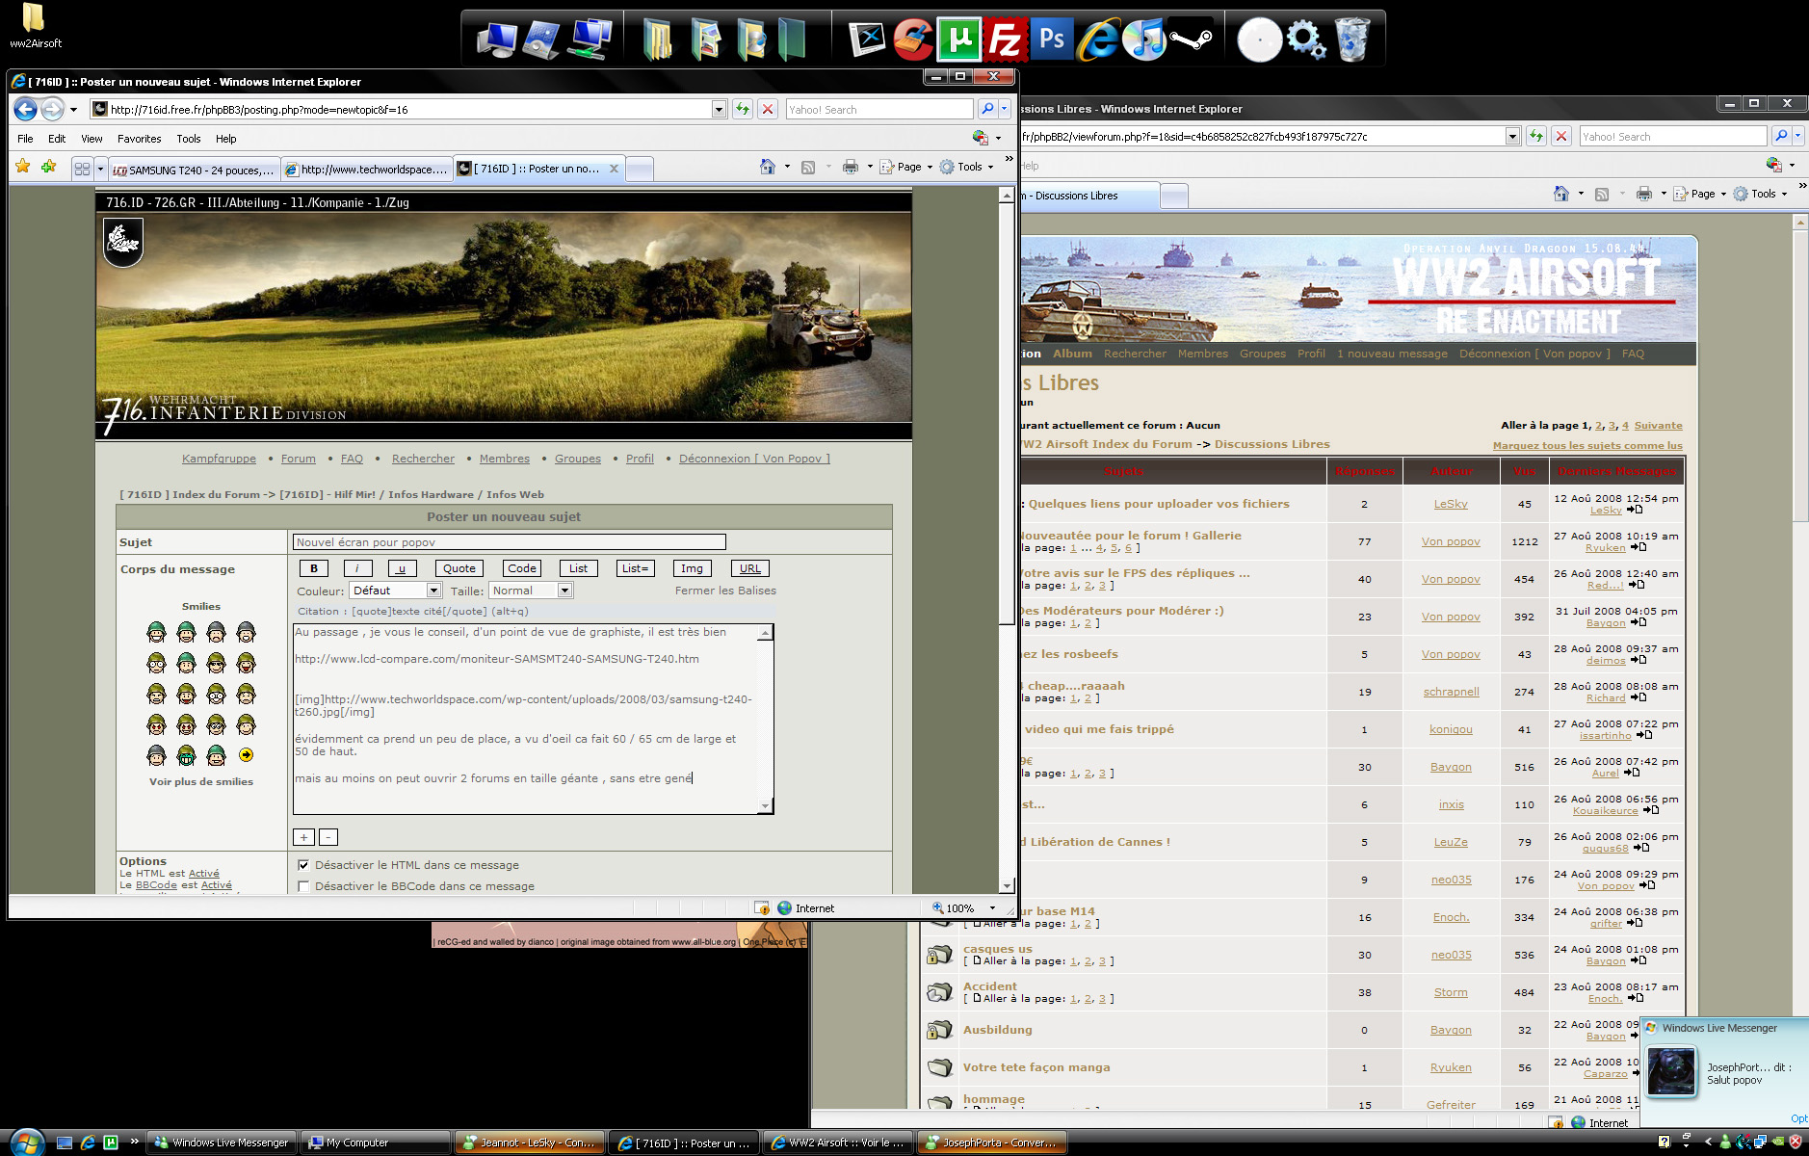Switch to techworldspace tab

click(366, 170)
